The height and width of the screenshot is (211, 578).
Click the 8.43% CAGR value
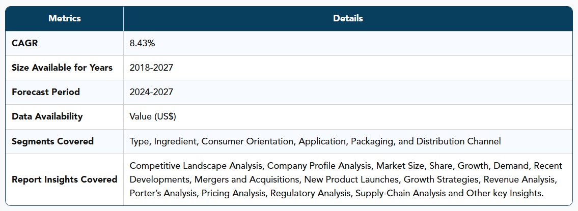[142, 43]
